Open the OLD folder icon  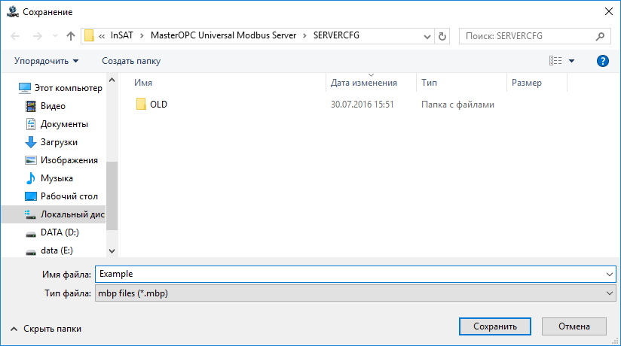click(140, 105)
